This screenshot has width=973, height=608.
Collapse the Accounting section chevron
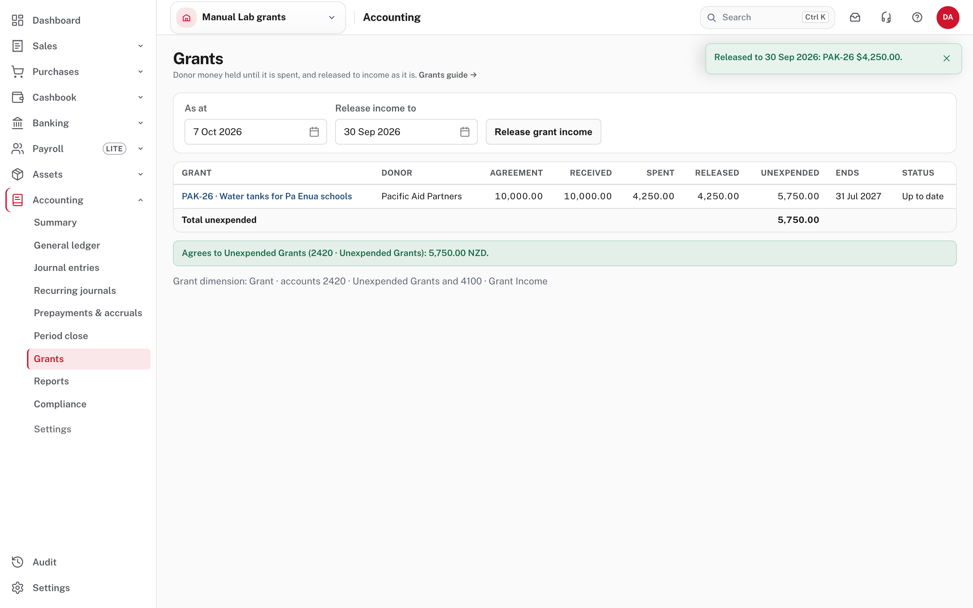pos(140,200)
